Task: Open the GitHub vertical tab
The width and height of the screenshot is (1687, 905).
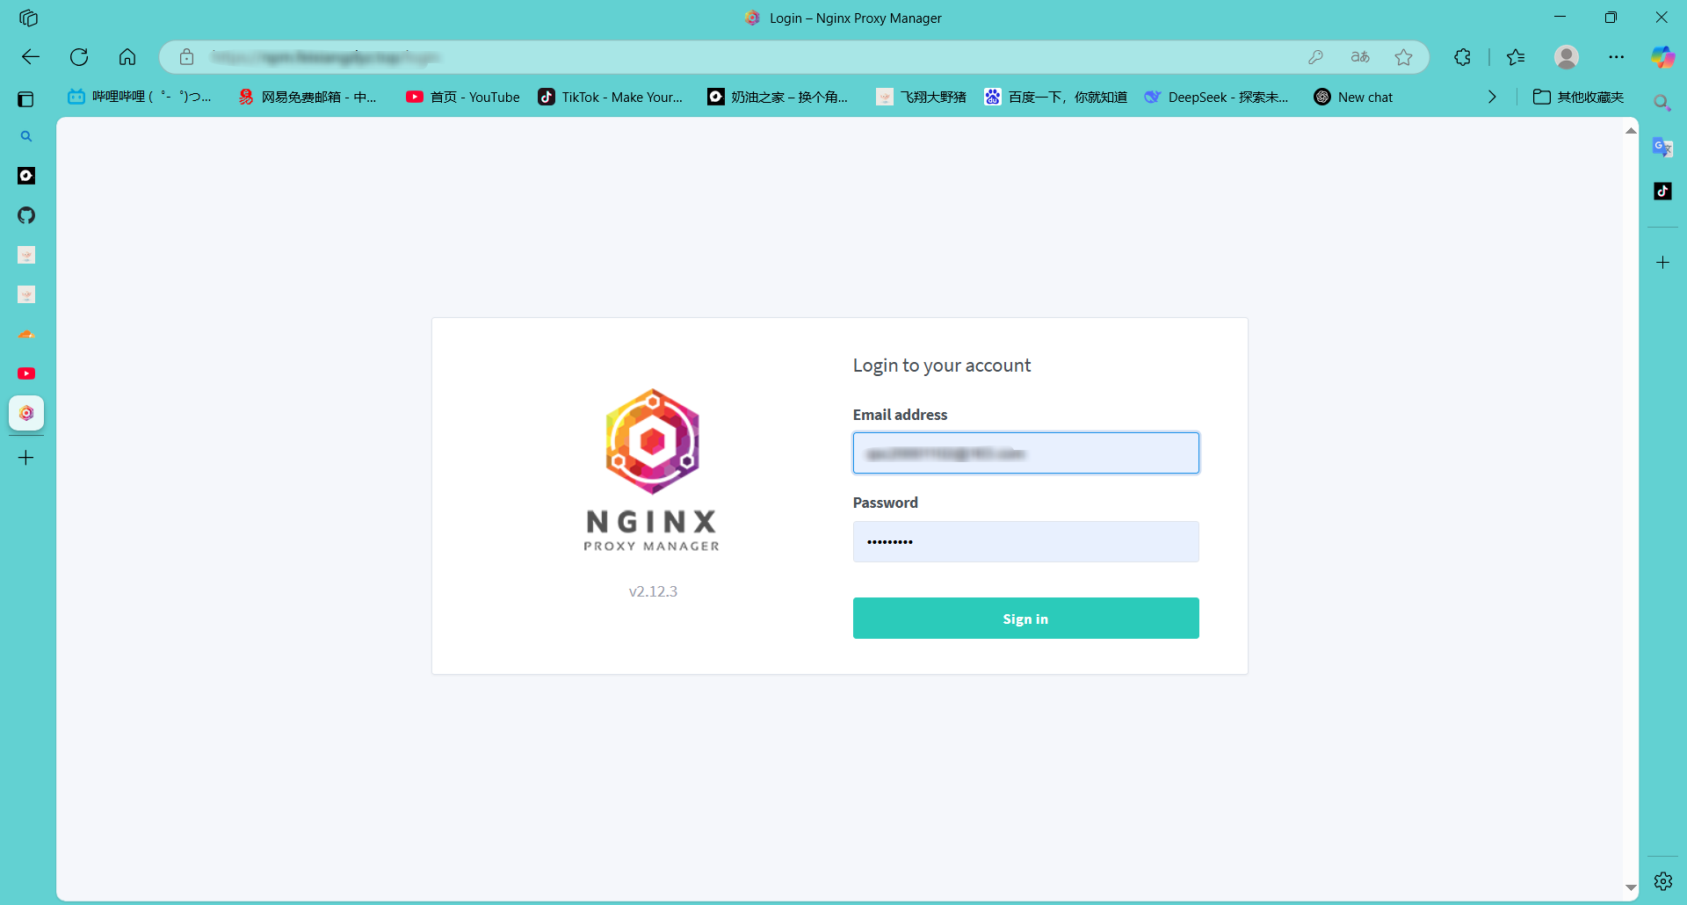Action: (x=26, y=215)
